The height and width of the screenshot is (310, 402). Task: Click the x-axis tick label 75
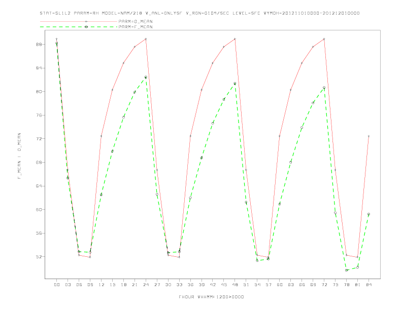pyautogui.click(x=336, y=285)
